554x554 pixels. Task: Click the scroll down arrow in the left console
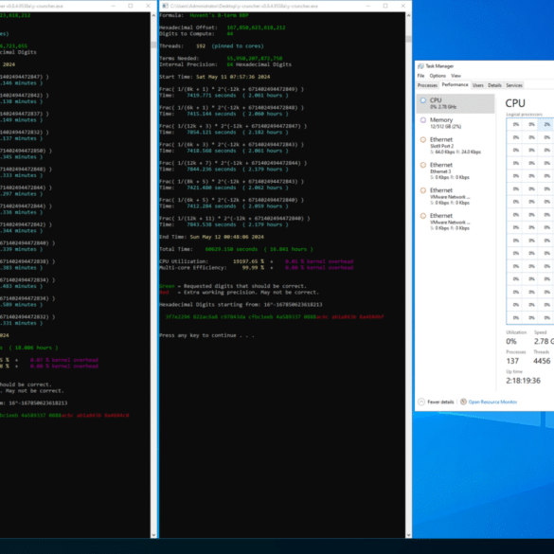[153, 535]
